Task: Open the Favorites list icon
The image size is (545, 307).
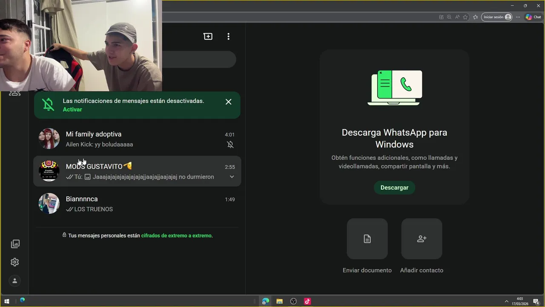Action: tap(475, 17)
